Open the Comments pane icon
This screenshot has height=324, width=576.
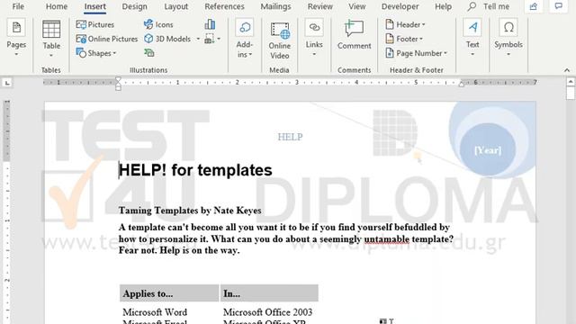(558, 6)
